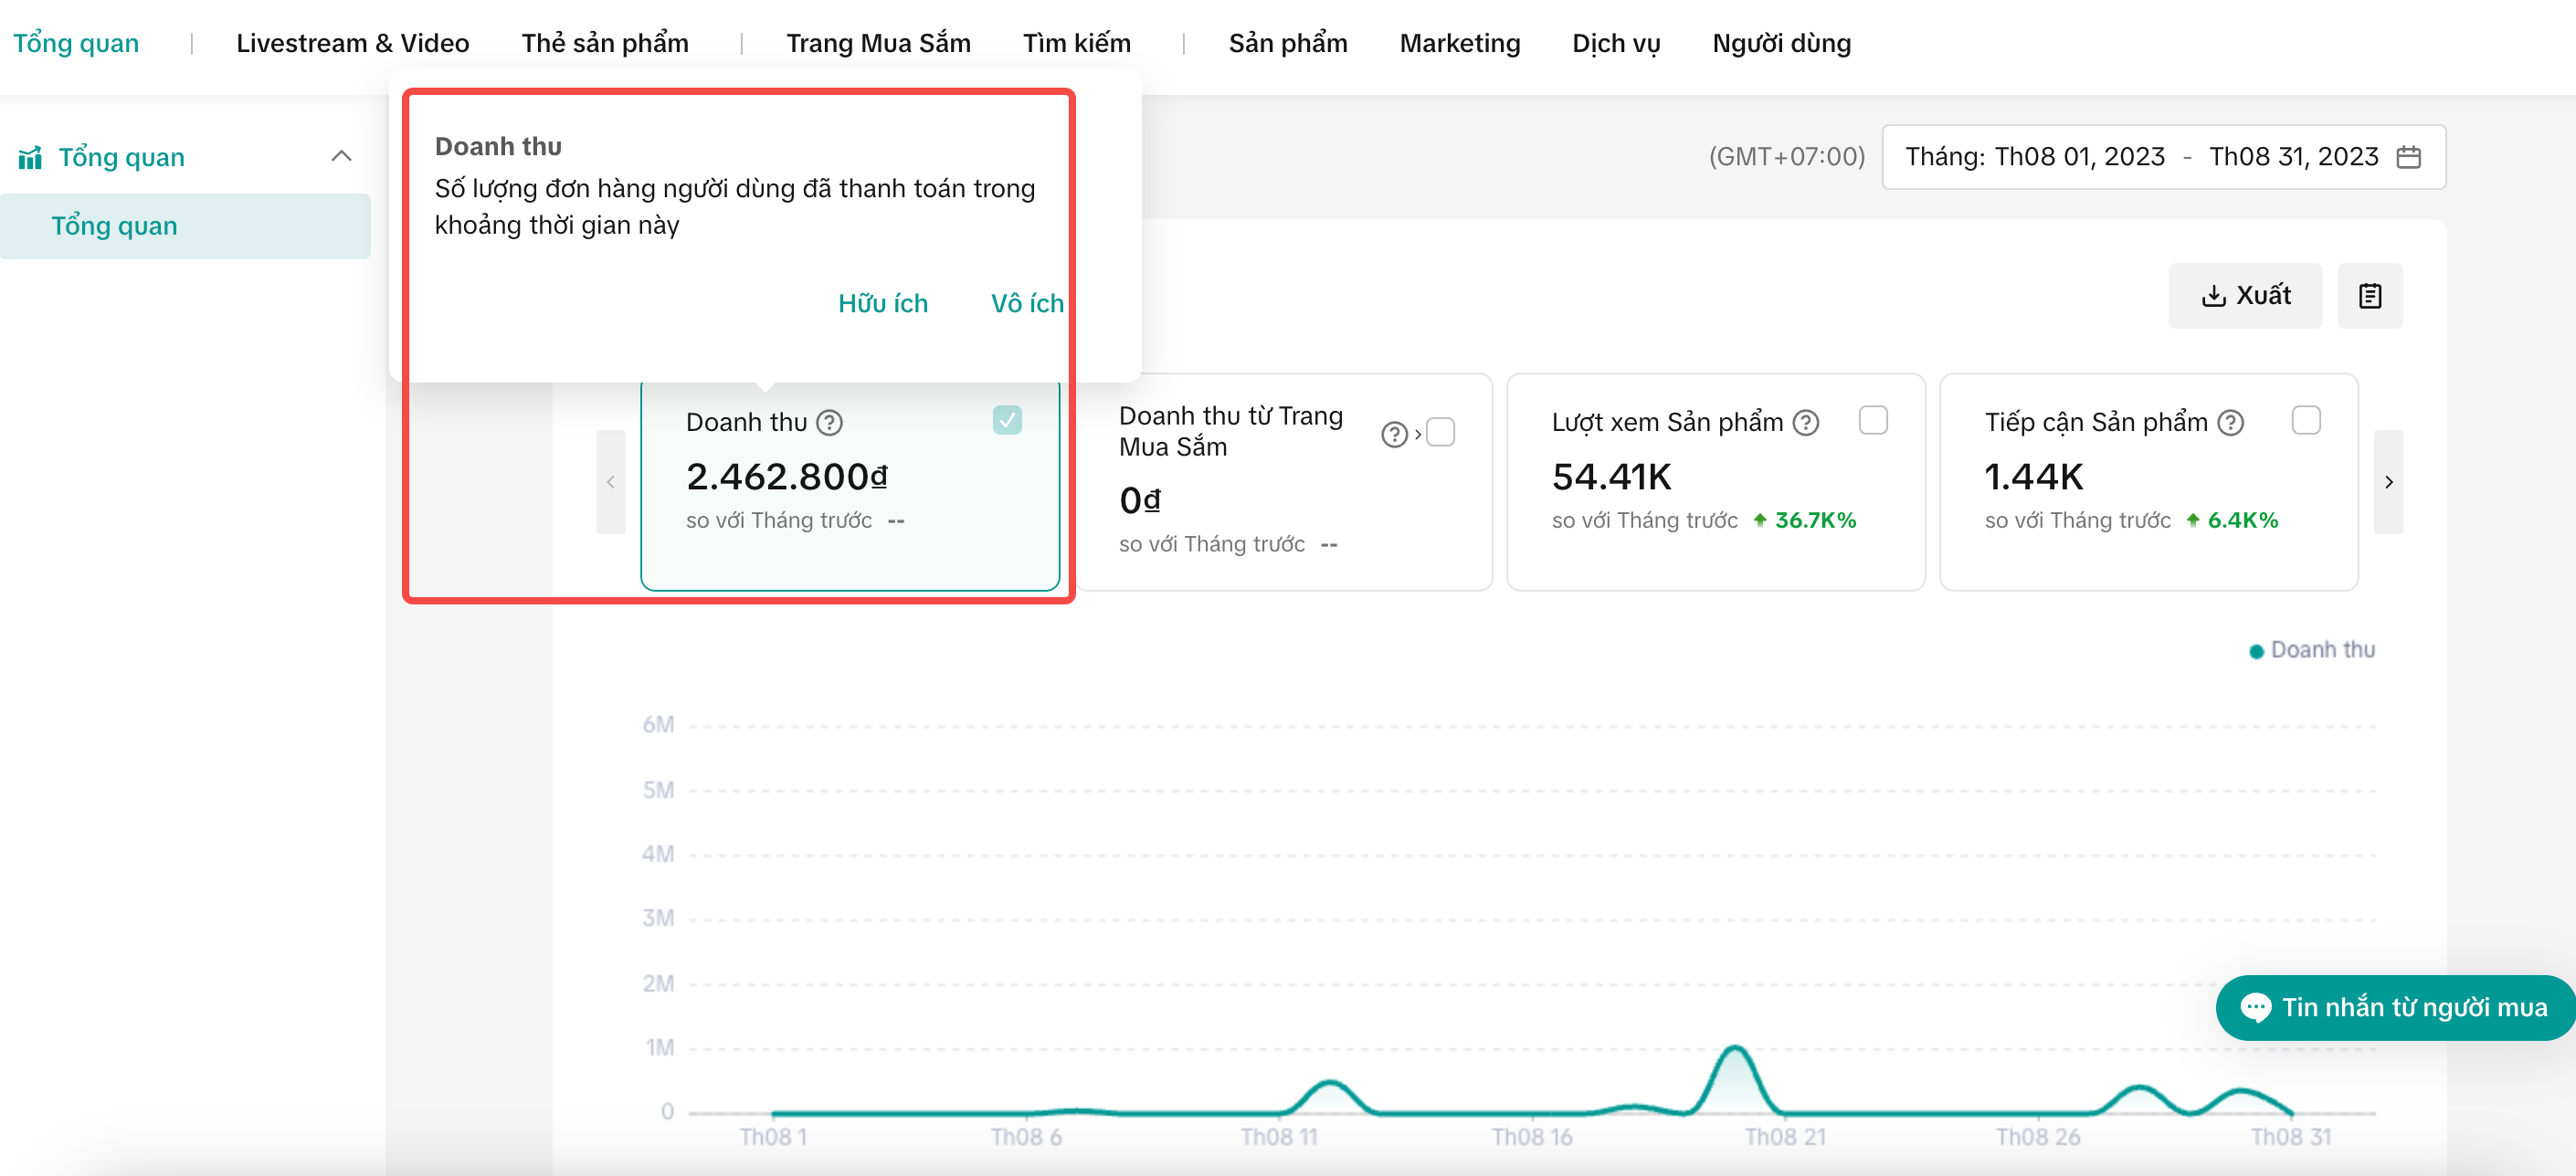Click help icon next to Lượt xem Sản phẩm
2576x1176 pixels.
pos(1805,423)
